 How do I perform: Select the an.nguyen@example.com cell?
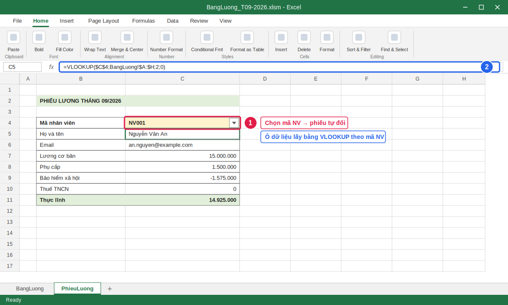tap(182, 145)
